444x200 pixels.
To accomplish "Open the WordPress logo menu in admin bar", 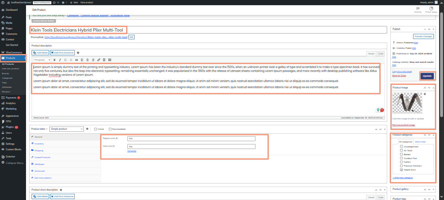I will [x=3, y=2].
